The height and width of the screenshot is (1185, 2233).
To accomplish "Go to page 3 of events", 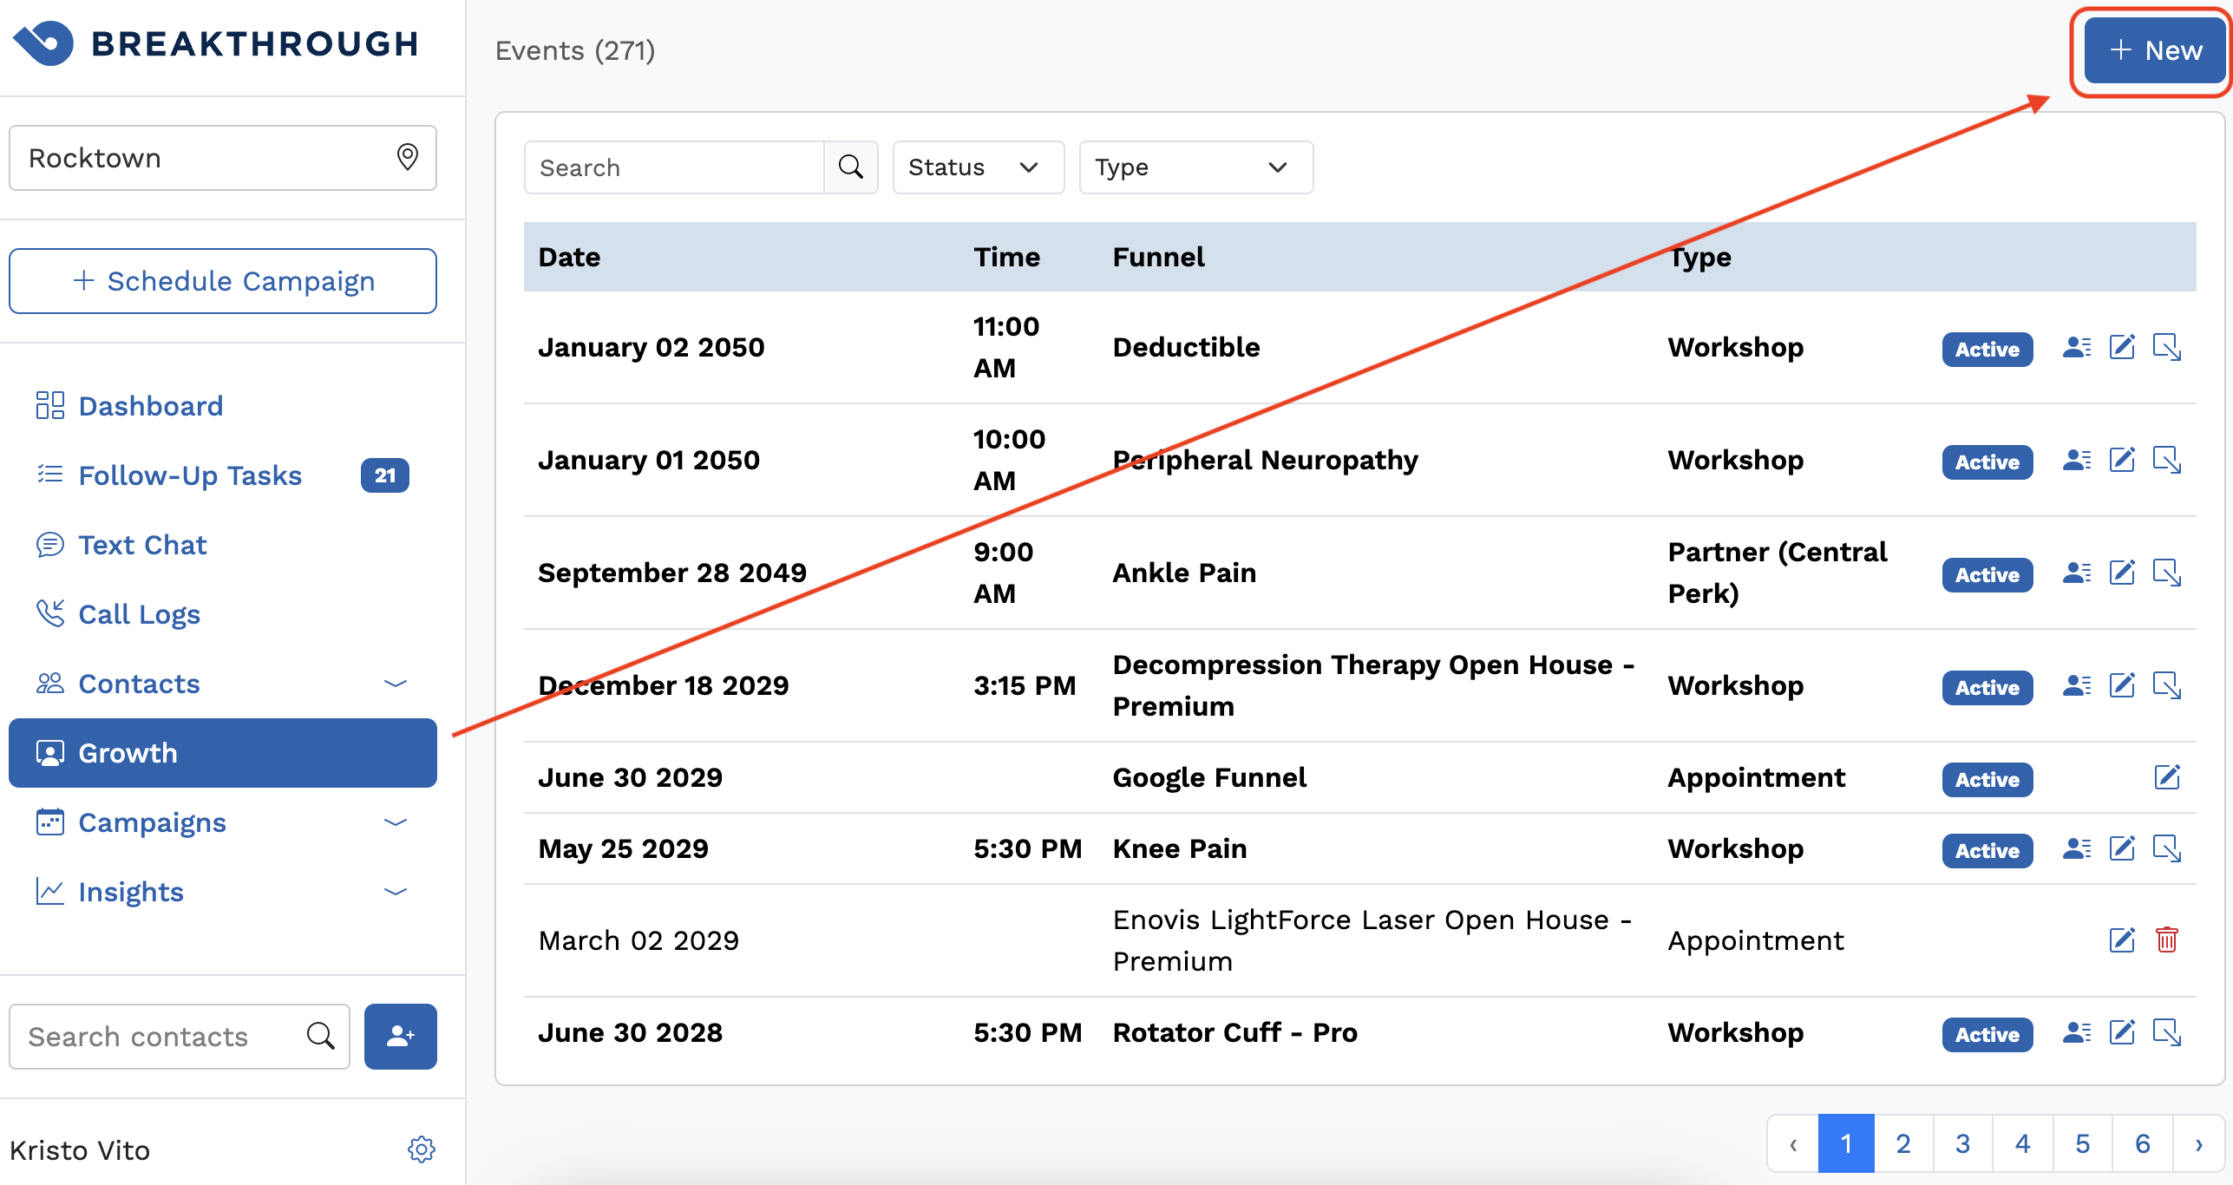I will click(1962, 1143).
